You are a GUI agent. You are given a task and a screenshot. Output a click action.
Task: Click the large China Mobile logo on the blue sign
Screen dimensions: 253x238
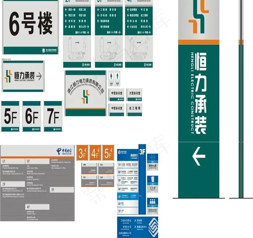point(153,228)
